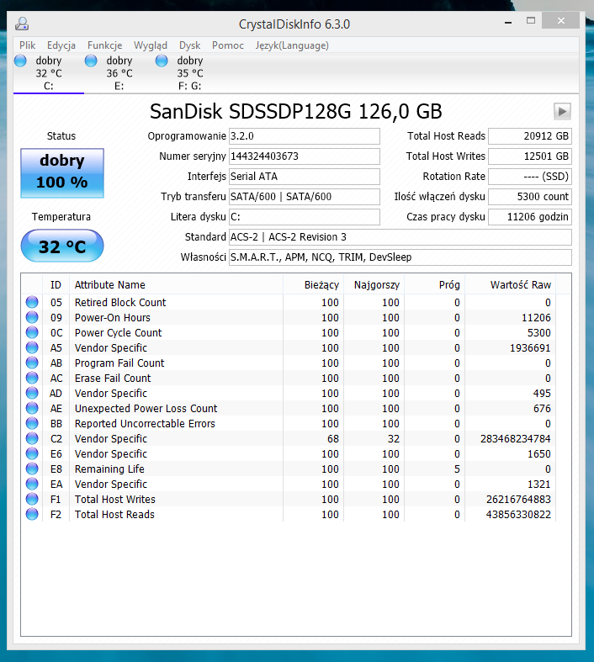Click the status orb of attribute AD

pyautogui.click(x=32, y=394)
